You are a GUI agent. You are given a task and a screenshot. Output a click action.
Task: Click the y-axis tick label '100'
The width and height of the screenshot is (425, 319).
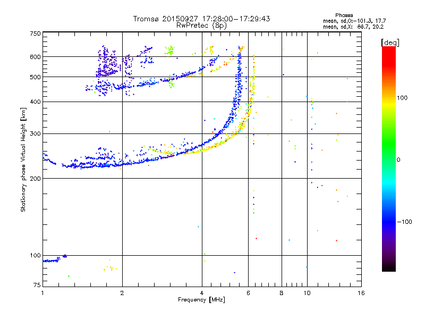coord(35,255)
